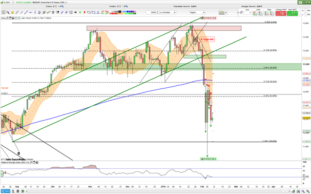This screenshot has height=194, width=311.
Task: Click the text box annotation tool
Action: click(71, 12)
